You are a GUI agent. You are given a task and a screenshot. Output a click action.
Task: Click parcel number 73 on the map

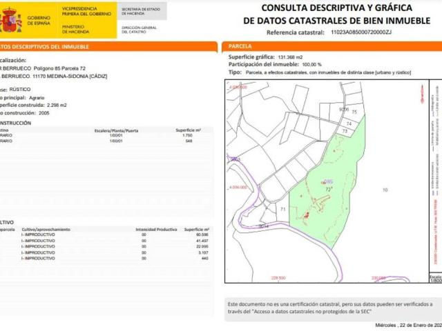pyautogui.click(x=345, y=131)
